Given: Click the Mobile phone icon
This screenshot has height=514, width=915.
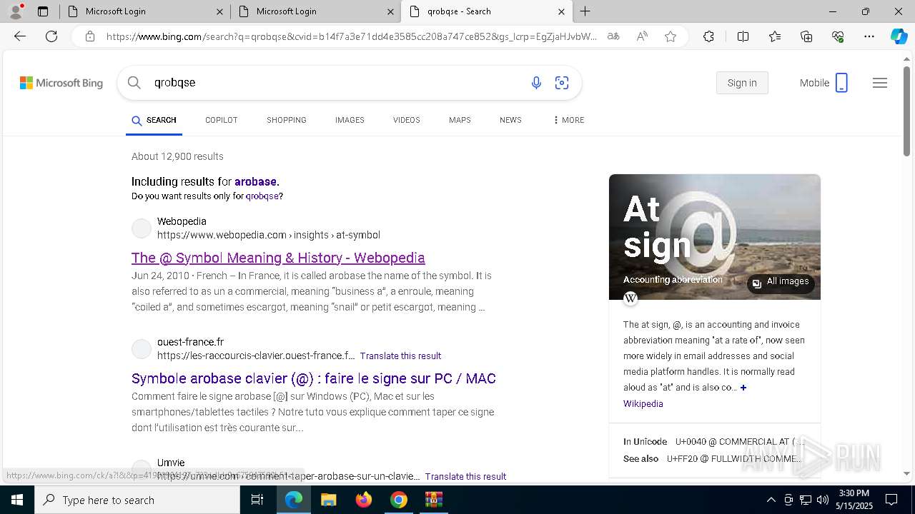Looking at the screenshot, I should 841,83.
